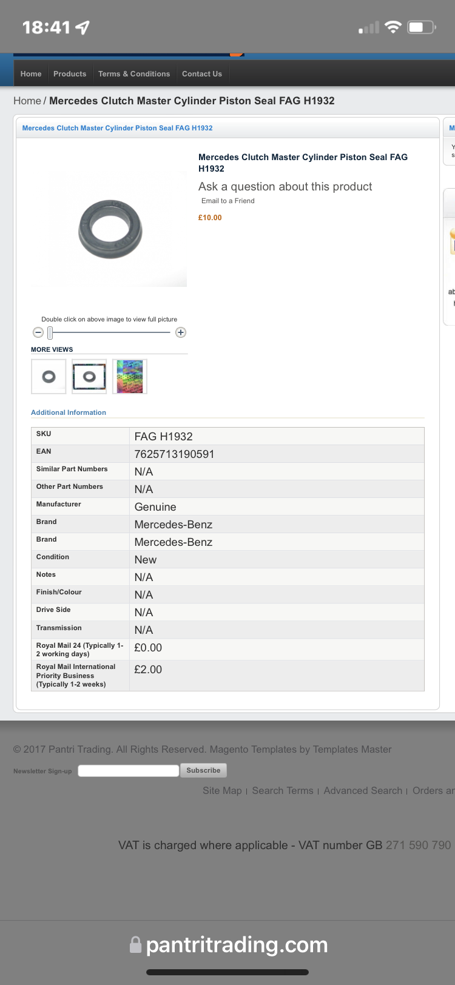The height and width of the screenshot is (985, 455).
Task: Select the first seal thumbnail view
Action: (x=49, y=377)
